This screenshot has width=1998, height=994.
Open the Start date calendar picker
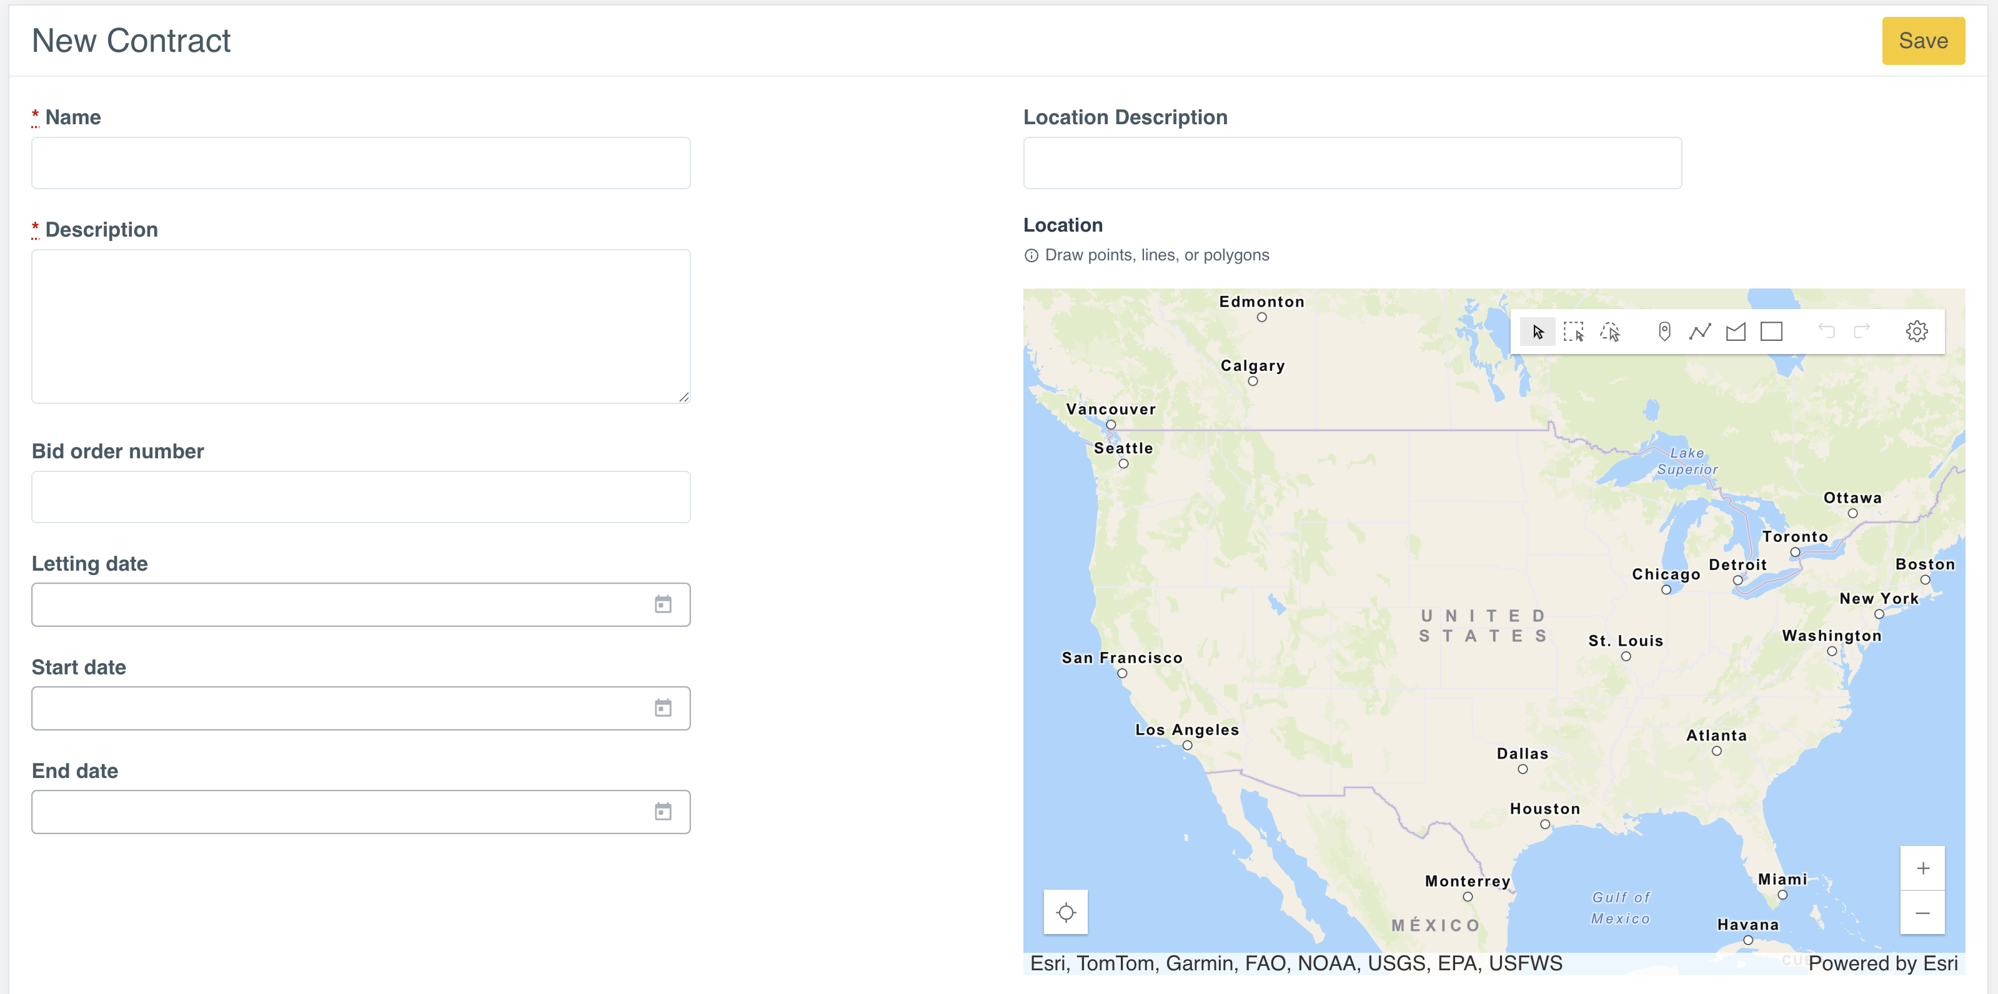(x=663, y=708)
